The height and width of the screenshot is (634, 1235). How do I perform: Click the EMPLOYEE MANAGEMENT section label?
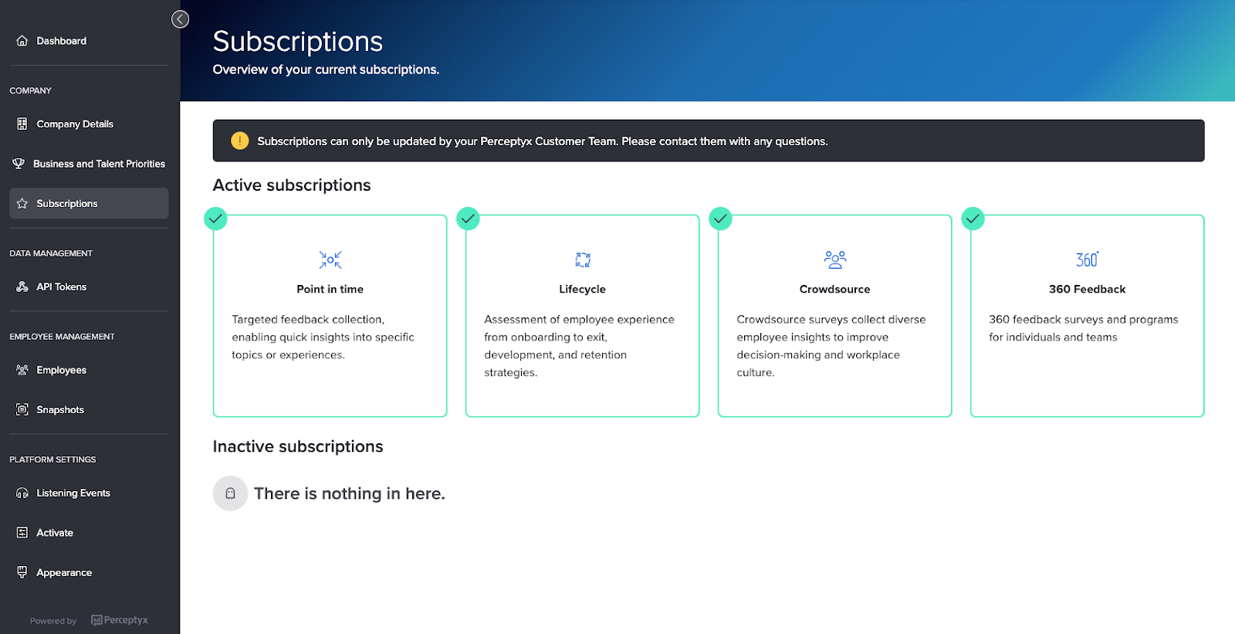click(62, 337)
